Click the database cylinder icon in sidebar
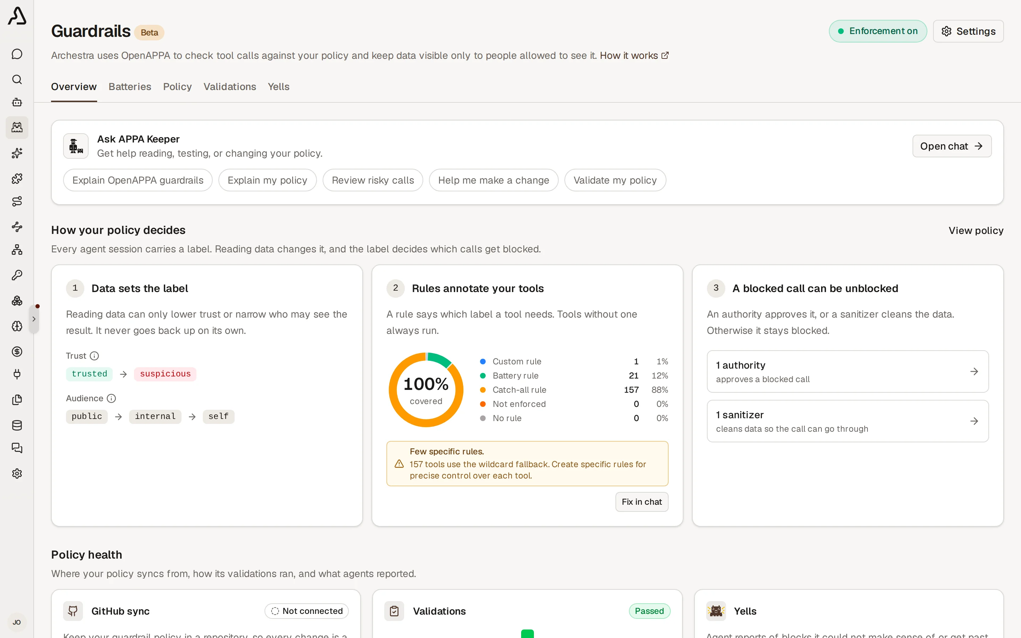The width and height of the screenshot is (1021, 638). coord(17,425)
